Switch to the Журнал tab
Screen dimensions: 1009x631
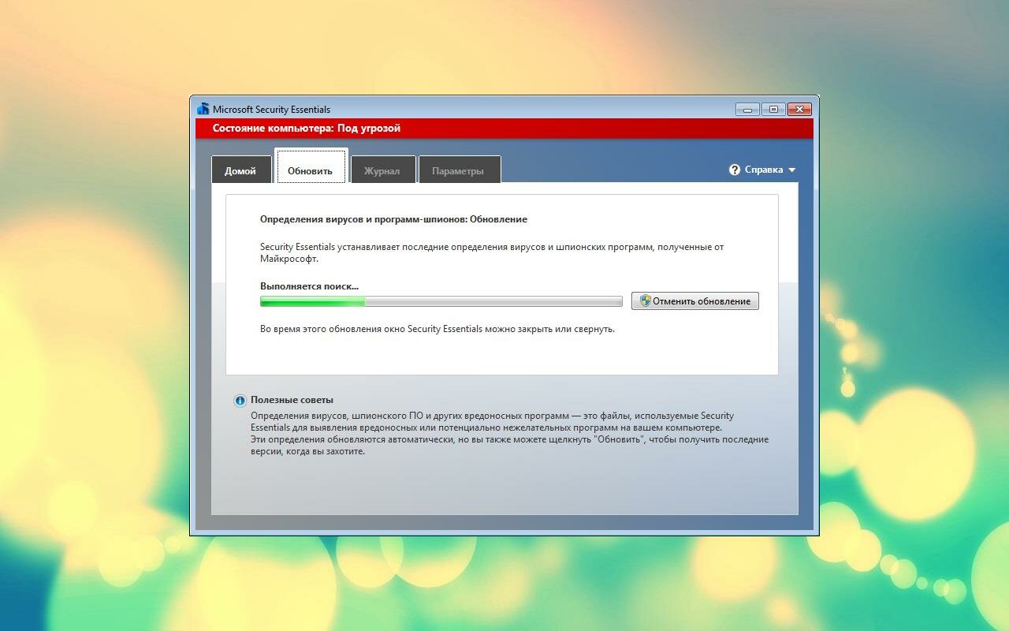[x=382, y=170]
